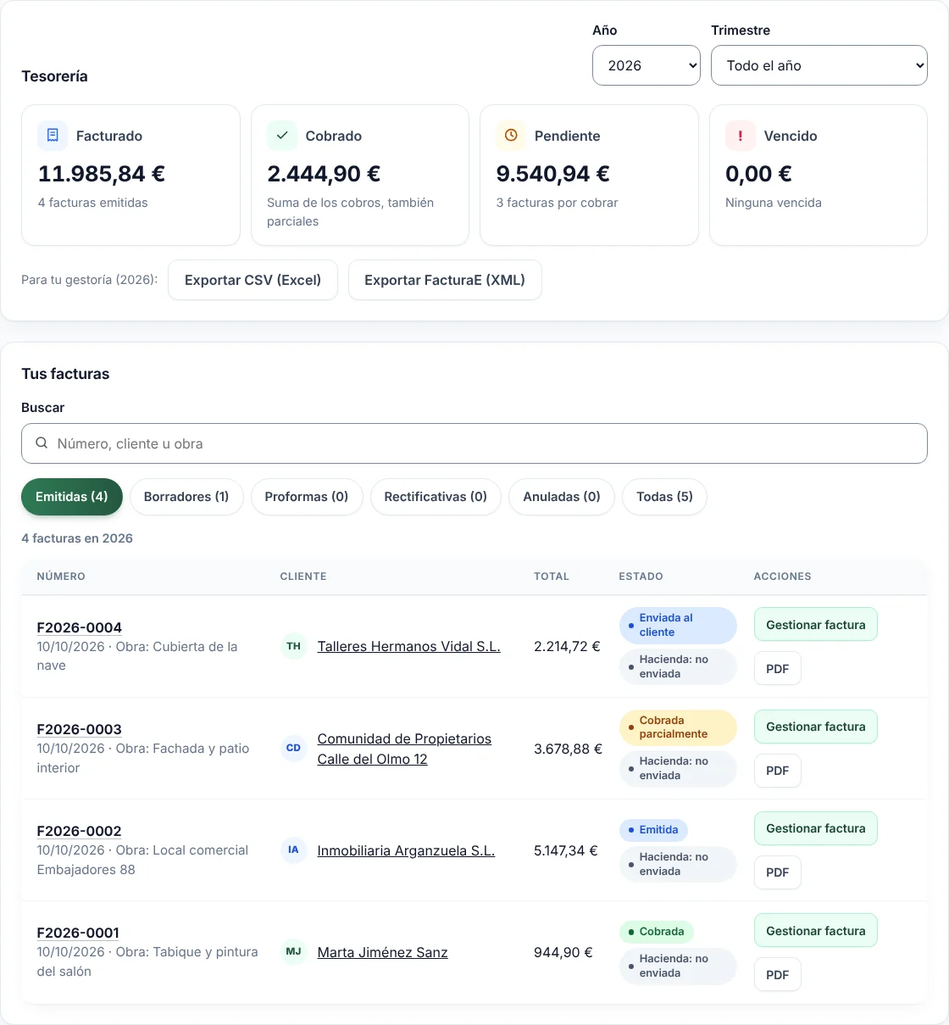Click the 9.540,94 € pending amount
Viewport: 949px width, 1025px height.
point(553,174)
